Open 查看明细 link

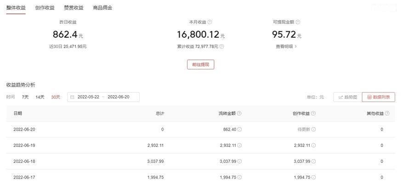(x=286, y=46)
